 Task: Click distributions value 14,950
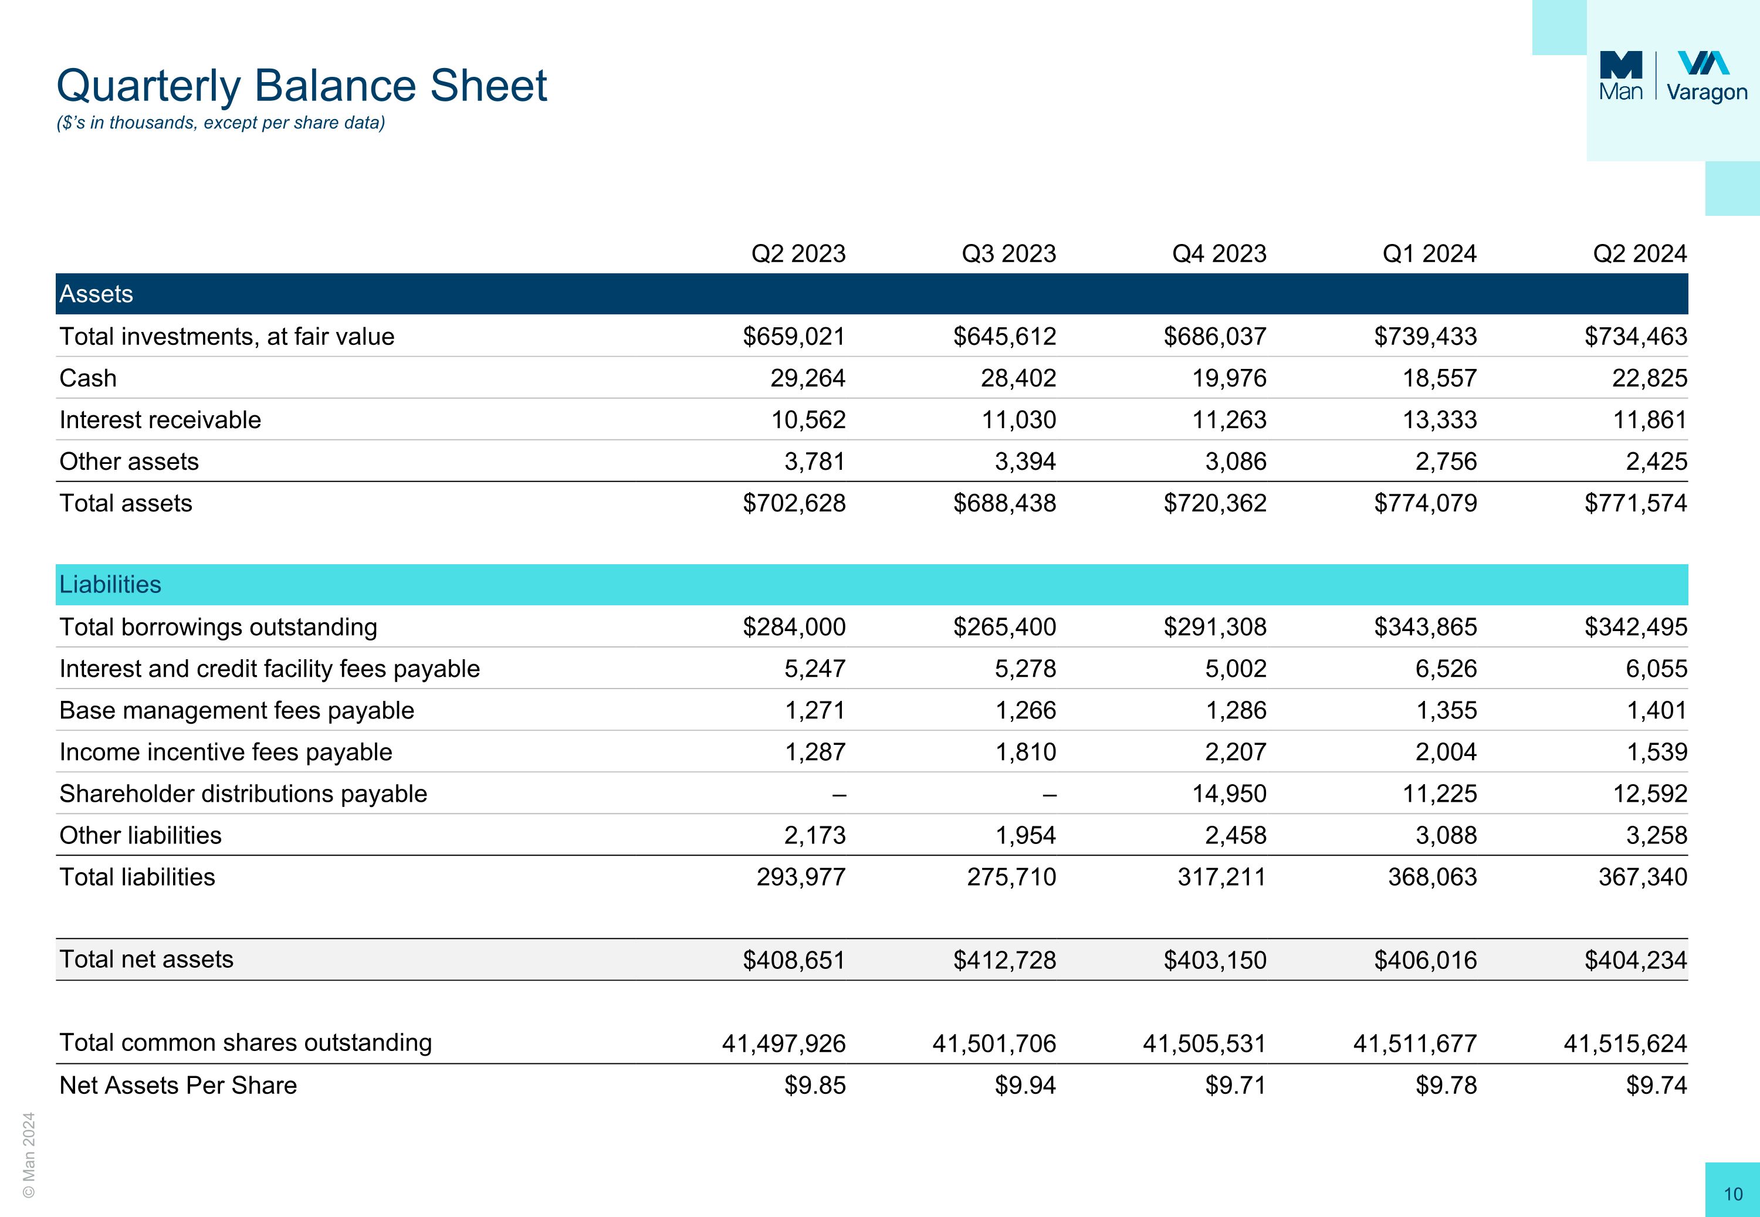[1230, 794]
